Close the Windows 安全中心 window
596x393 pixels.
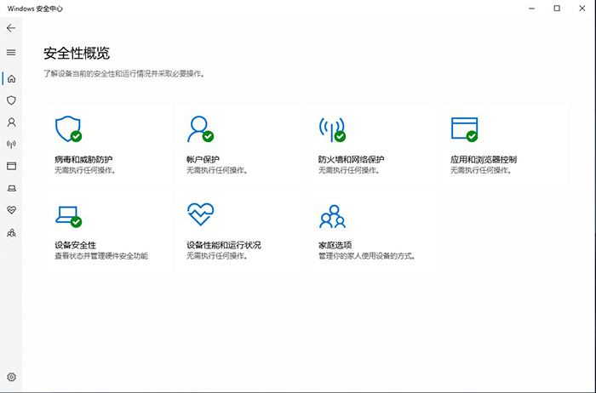pyautogui.click(x=582, y=9)
